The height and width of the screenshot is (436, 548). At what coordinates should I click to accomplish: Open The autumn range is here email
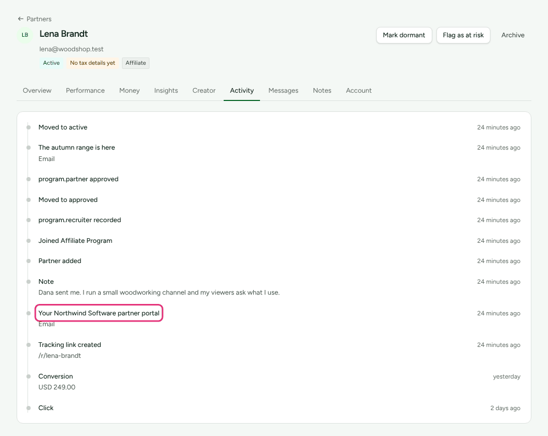pyautogui.click(x=76, y=148)
